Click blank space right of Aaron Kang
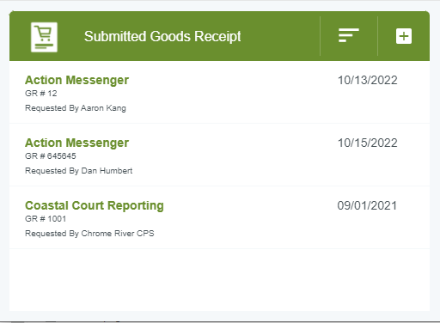The image size is (440, 323). point(229,108)
